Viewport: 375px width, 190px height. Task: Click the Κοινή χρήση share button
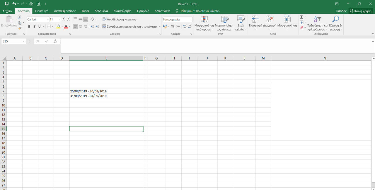pos(361,11)
